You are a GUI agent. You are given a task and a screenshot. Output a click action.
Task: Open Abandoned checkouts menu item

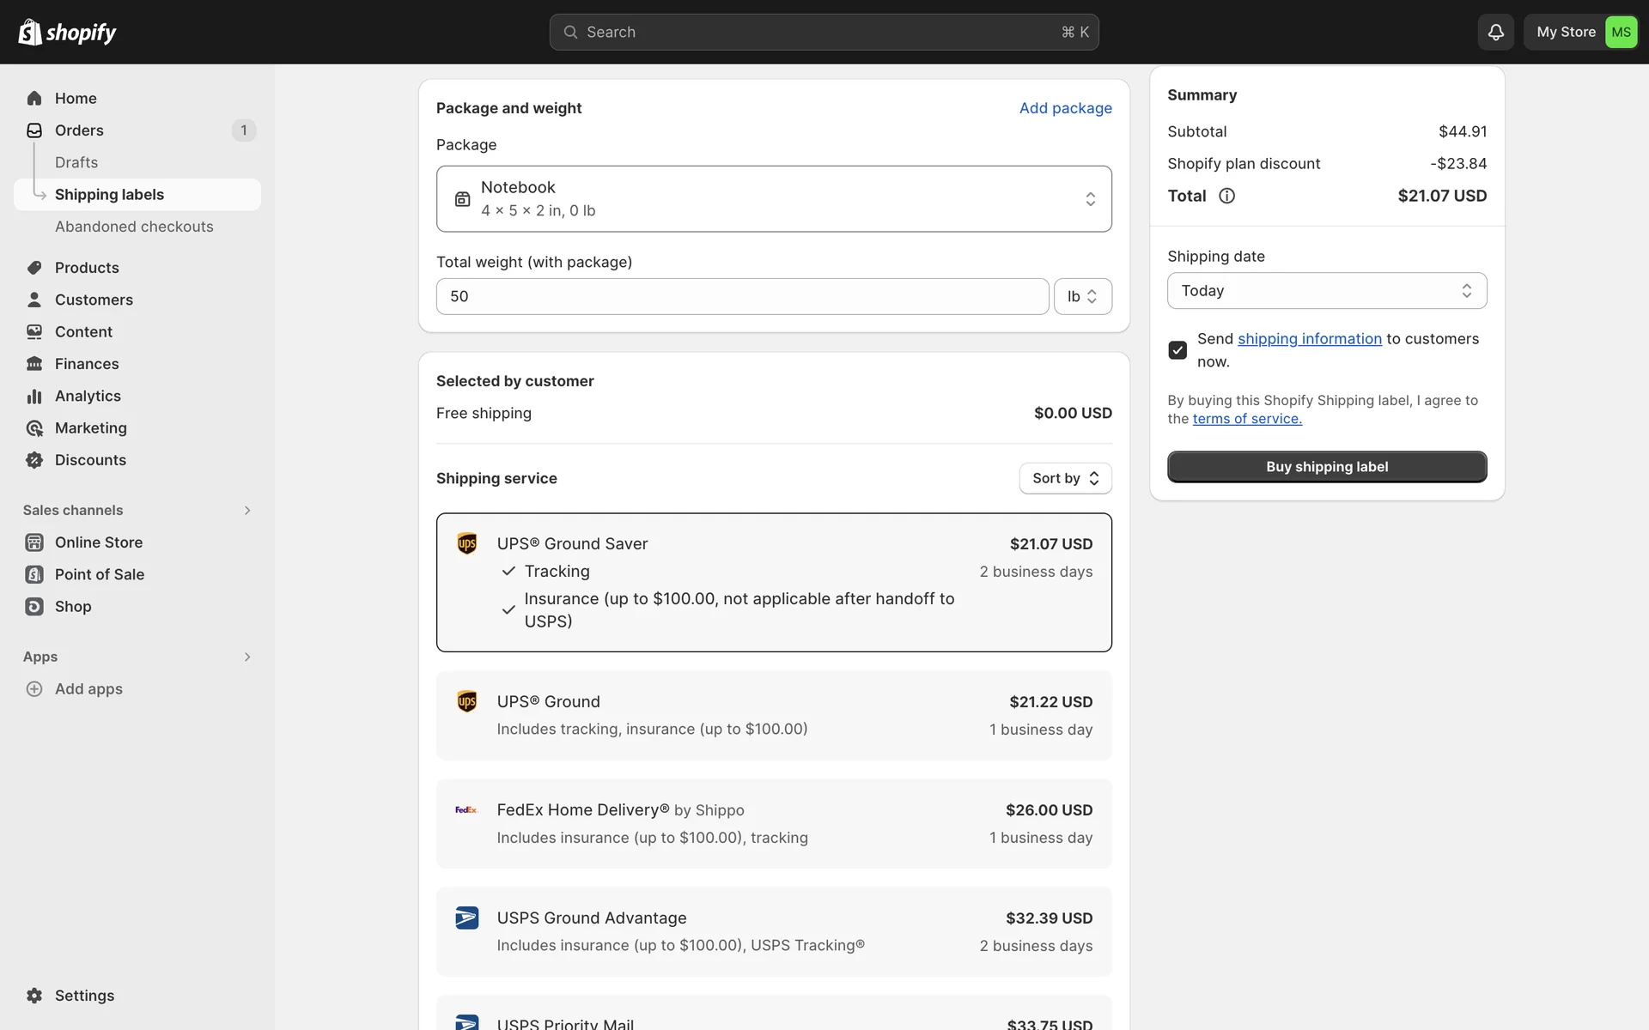pyautogui.click(x=134, y=227)
